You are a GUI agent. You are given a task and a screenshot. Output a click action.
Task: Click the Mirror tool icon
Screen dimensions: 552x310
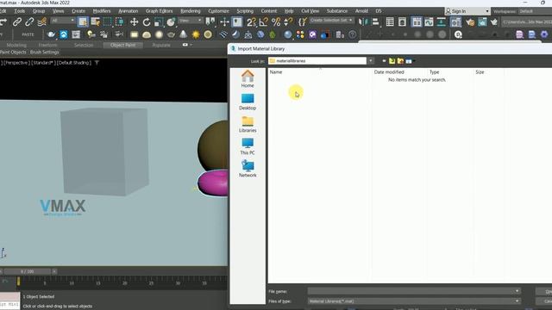point(362,22)
